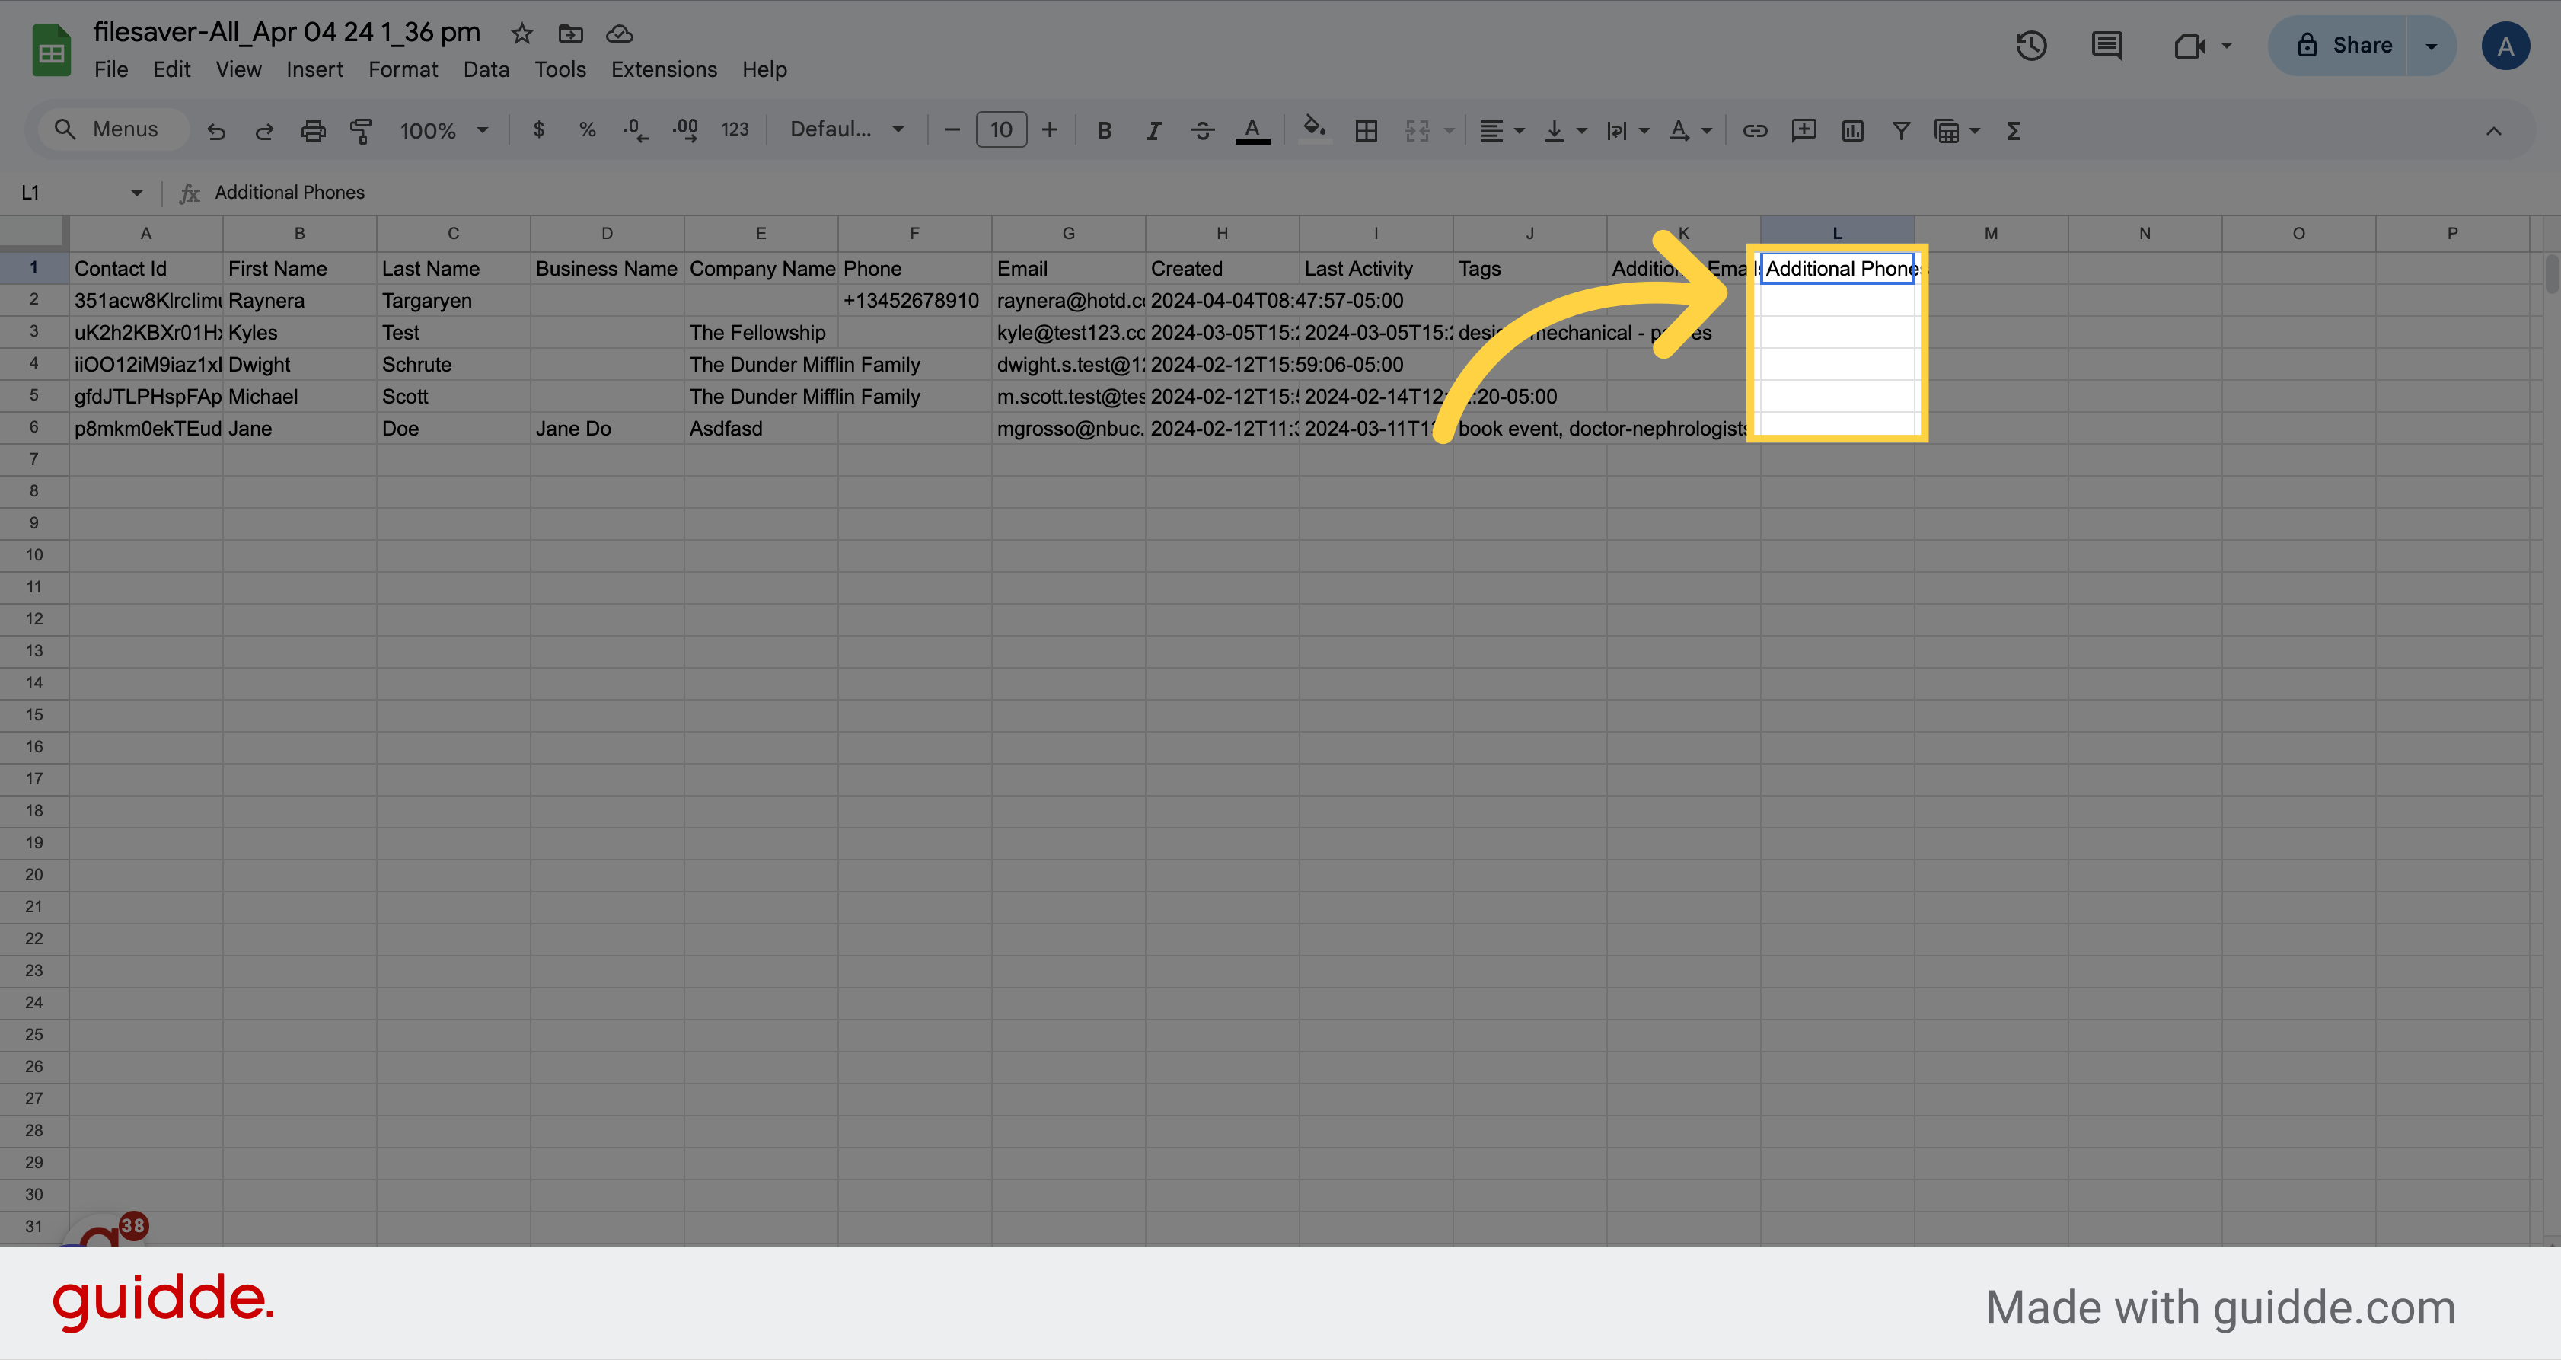2561x1360 pixels.
Task: Click the undo arrow icon
Action: coord(215,130)
